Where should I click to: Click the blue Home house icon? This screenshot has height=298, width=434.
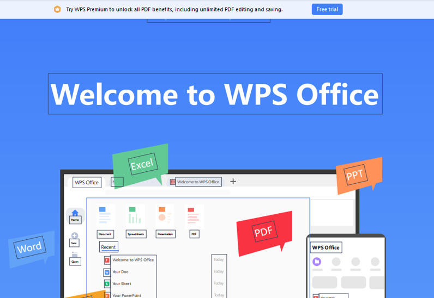pos(75,213)
